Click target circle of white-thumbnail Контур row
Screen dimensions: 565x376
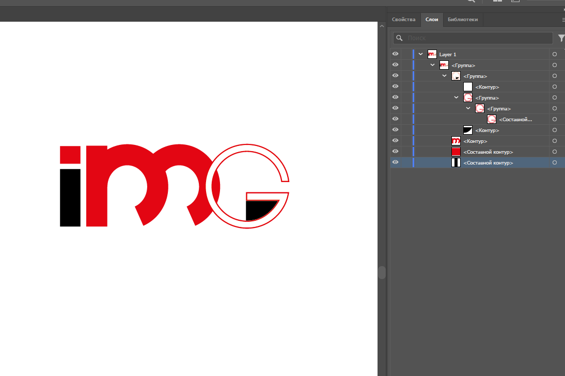(554, 87)
